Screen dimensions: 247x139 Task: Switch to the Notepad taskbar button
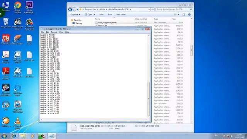pyautogui.click(x=52, y=136)
